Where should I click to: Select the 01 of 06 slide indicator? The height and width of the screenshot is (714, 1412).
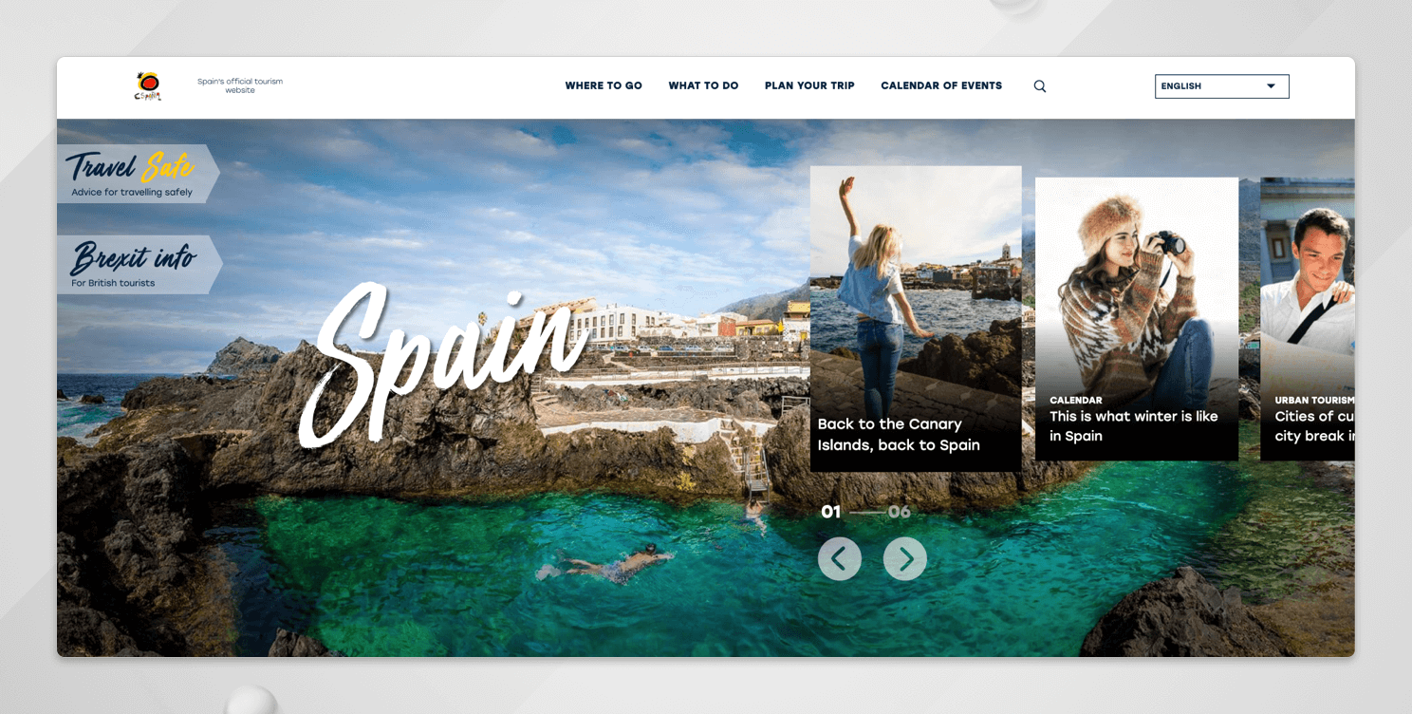(832, 511)
